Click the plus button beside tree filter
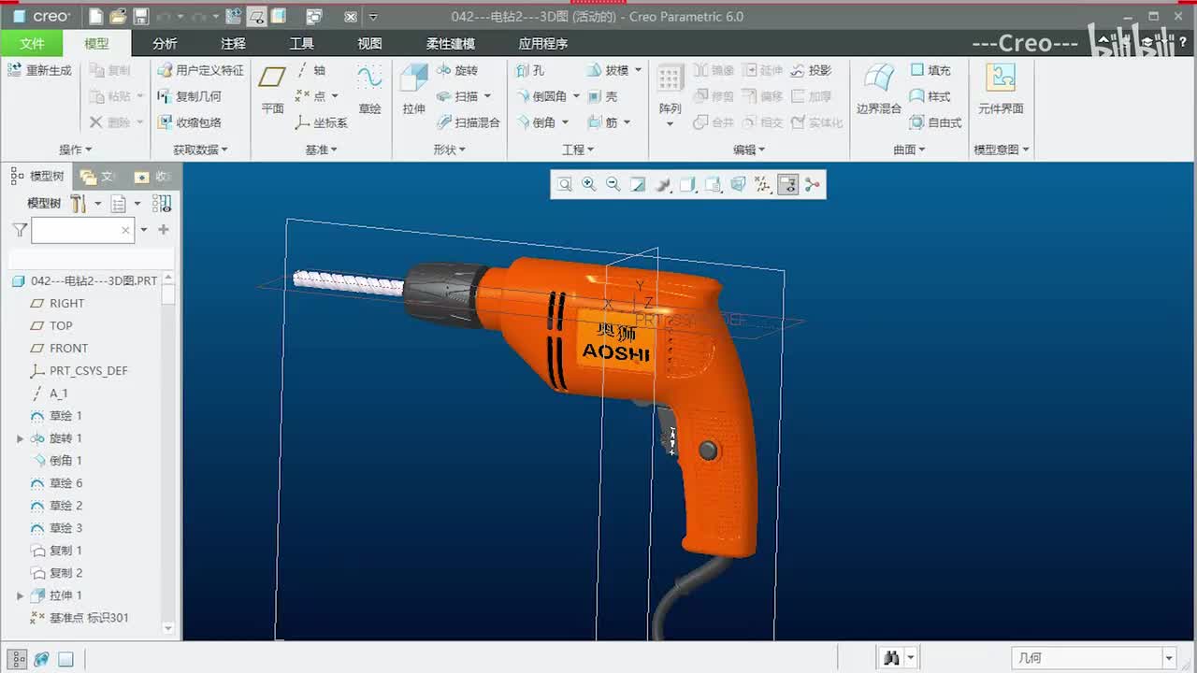Viewport: 1197px width, 673px height. coord(164,229)
